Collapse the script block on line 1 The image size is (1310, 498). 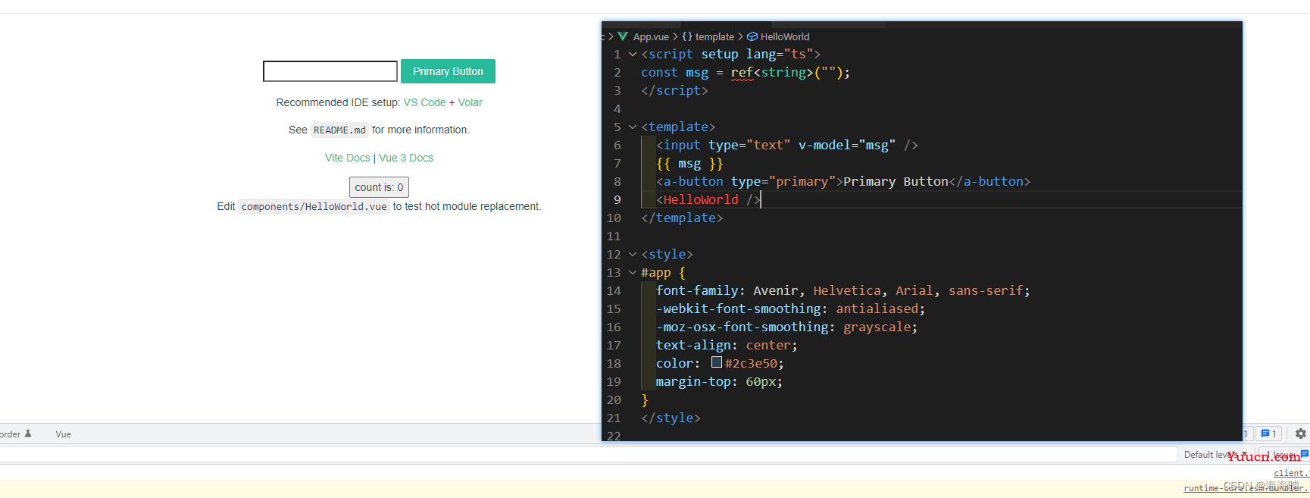[x=633, y=55]
